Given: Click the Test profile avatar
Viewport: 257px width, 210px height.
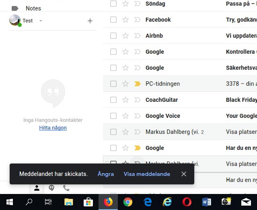Looking at the screenshot, I should (x=15, y=20).
